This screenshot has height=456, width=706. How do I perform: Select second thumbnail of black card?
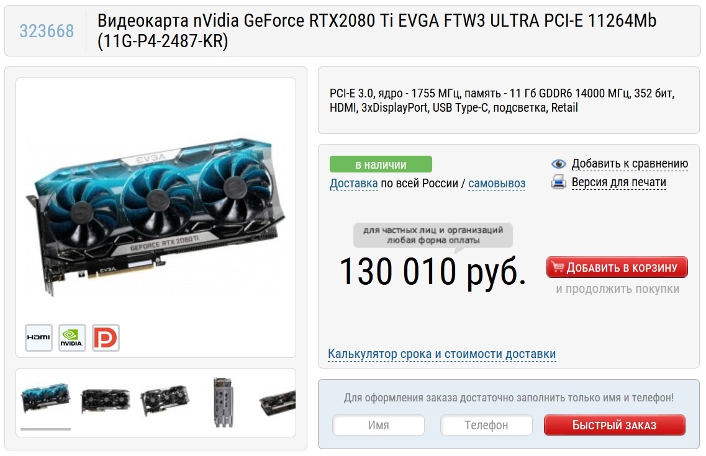(x=106, y=400)
